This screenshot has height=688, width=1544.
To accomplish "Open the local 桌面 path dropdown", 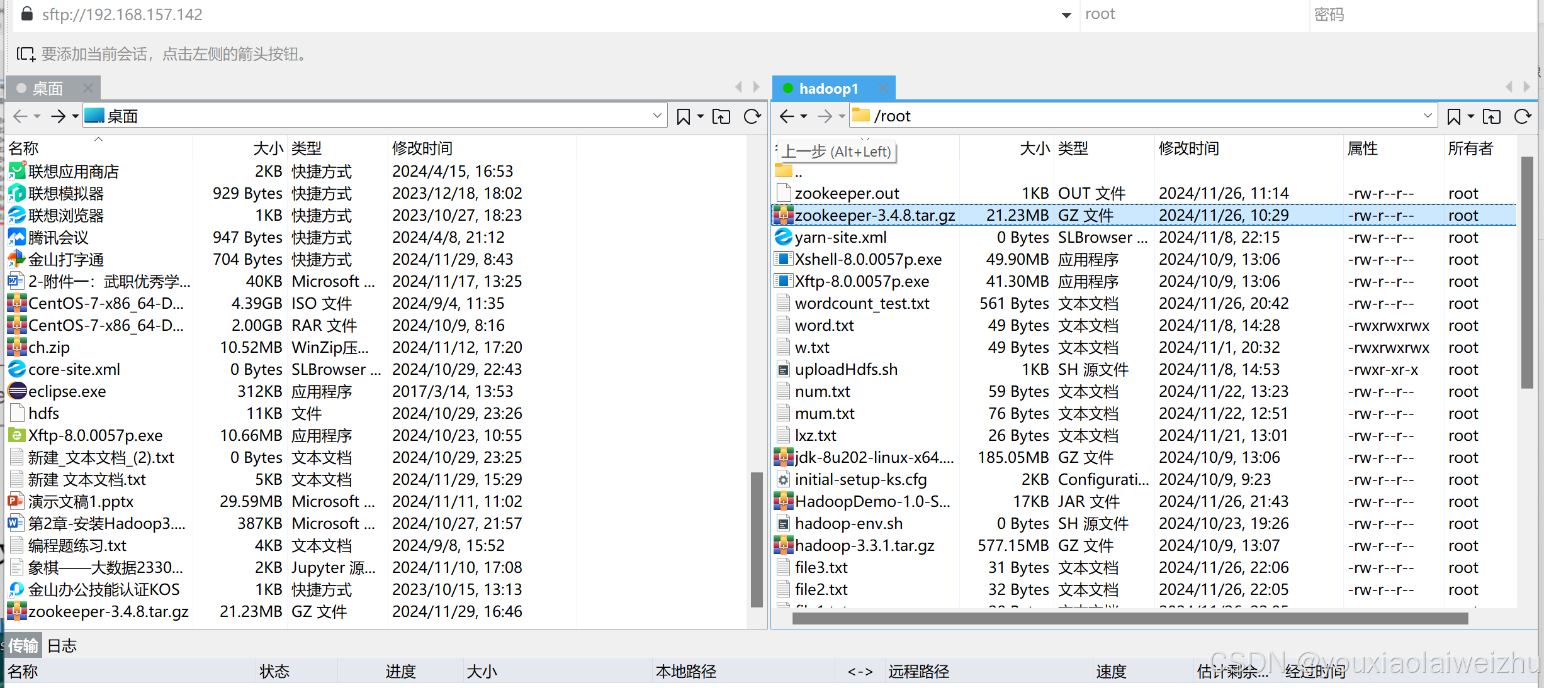I will pos(656,116).
